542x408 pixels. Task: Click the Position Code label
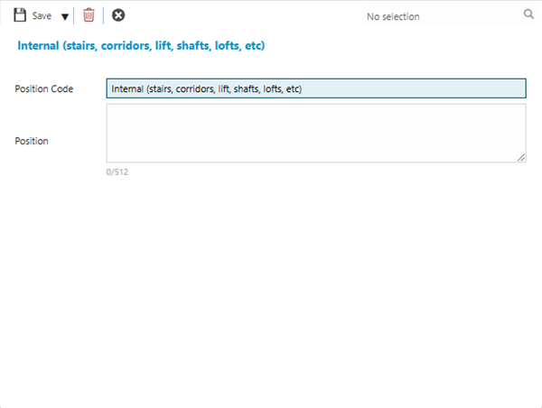(x=44, y=88)
